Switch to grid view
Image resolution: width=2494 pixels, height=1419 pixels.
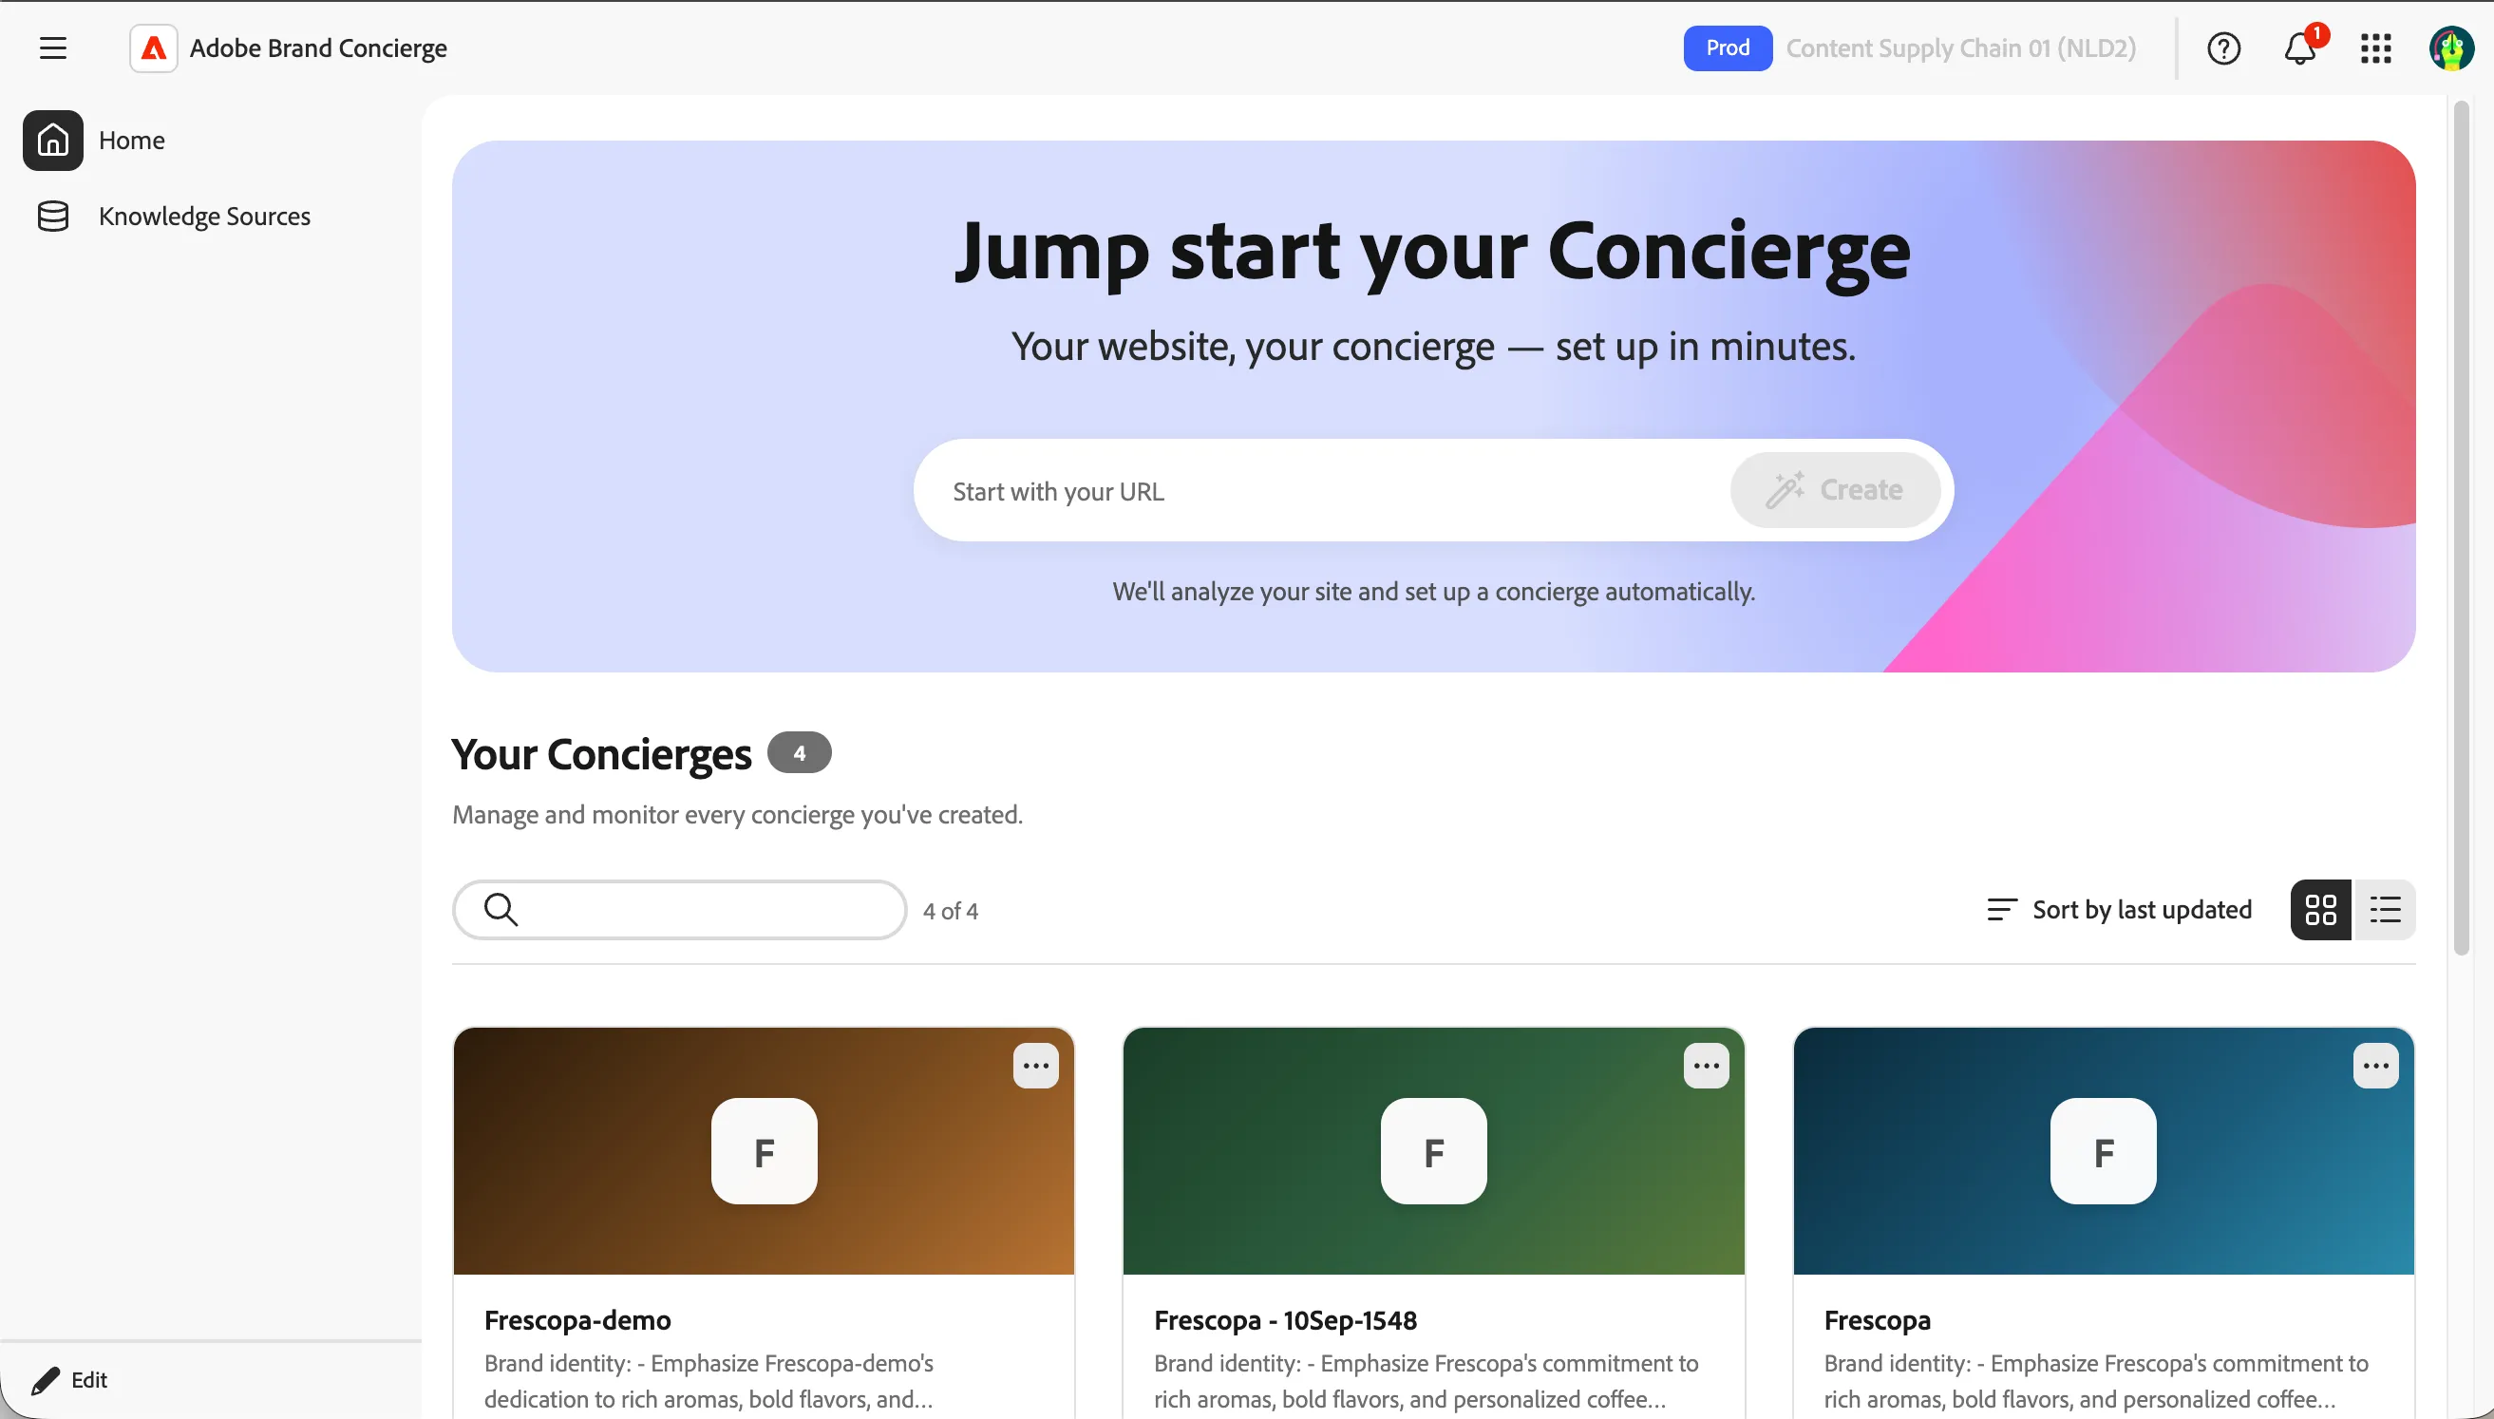tap(2320, 909)
